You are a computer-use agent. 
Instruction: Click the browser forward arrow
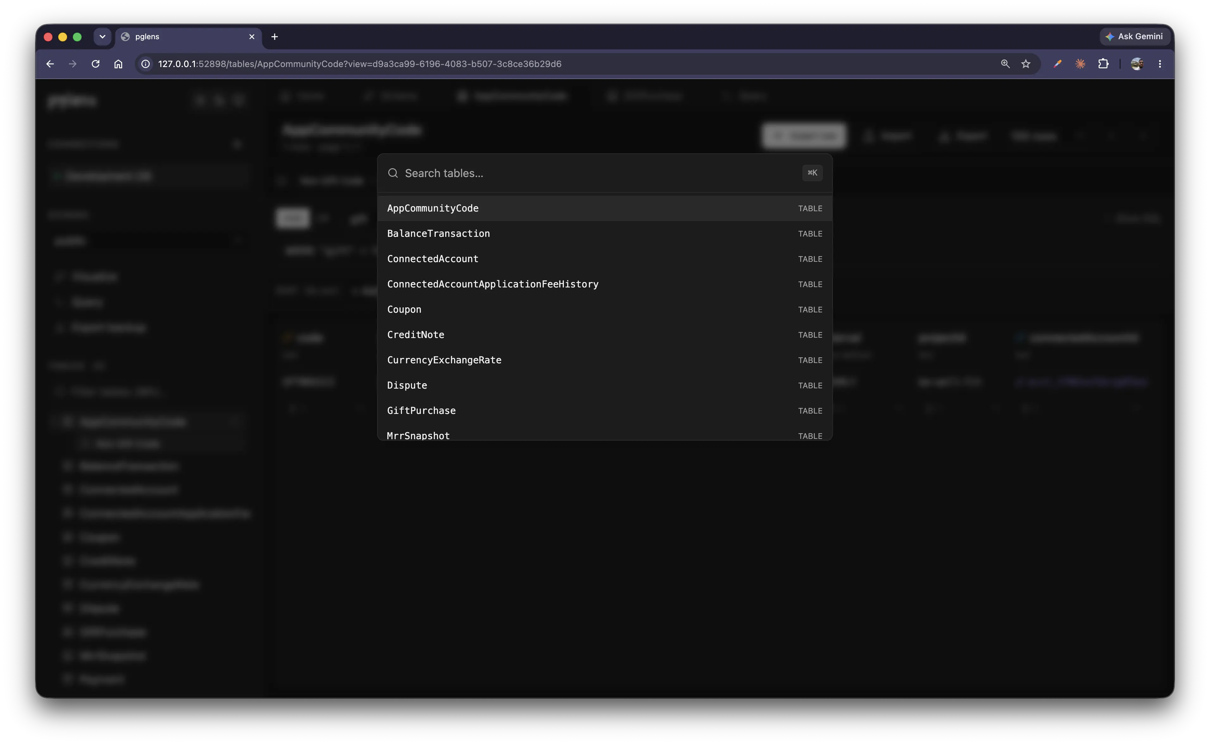pyautogui.click(x=72, y=64)
